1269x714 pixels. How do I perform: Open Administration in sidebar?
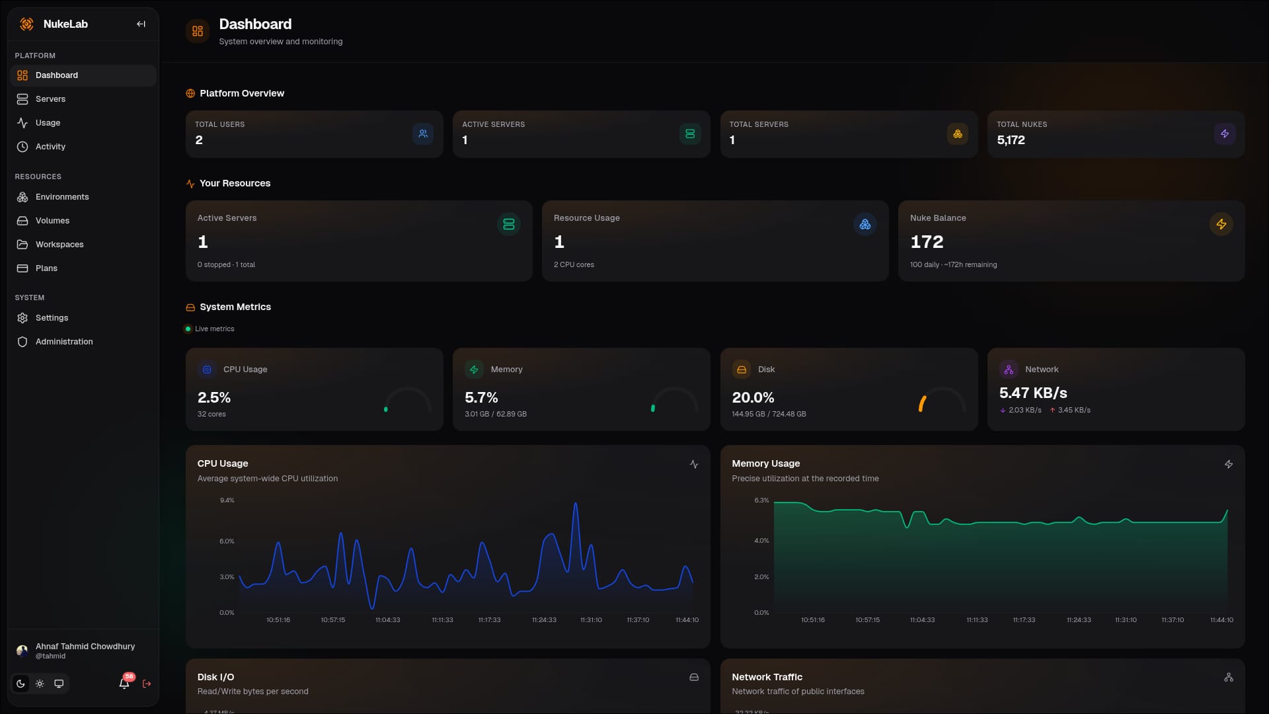tap(83, 342)
